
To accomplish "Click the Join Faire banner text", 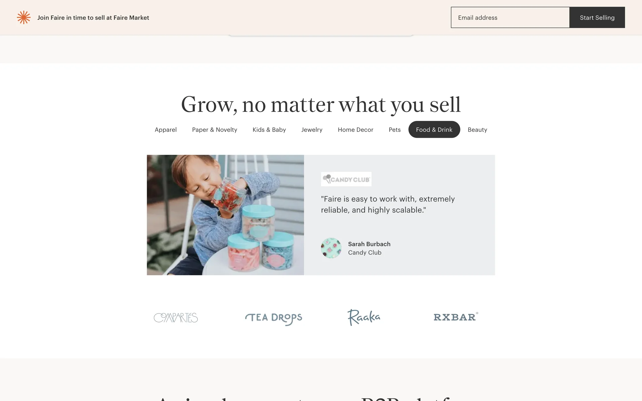I will 93,18.
